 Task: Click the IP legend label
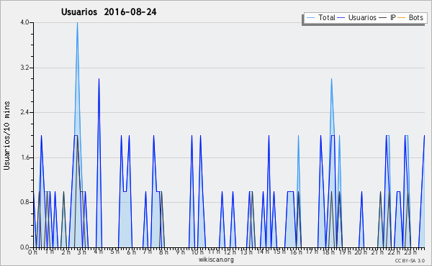coord(393,17)
